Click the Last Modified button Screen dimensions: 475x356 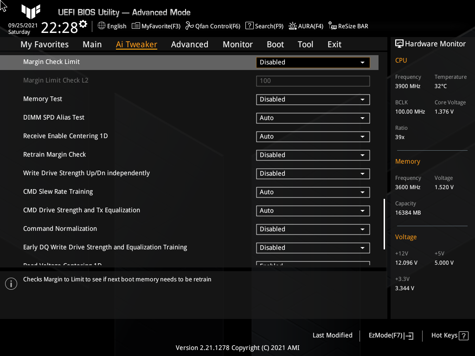pyautogui.click(x=332, y=336)
